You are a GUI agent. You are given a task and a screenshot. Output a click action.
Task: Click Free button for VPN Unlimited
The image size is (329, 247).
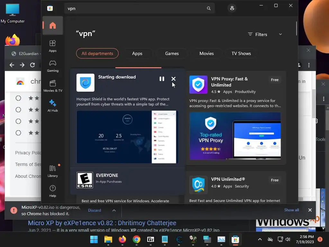tap(275, 180)
